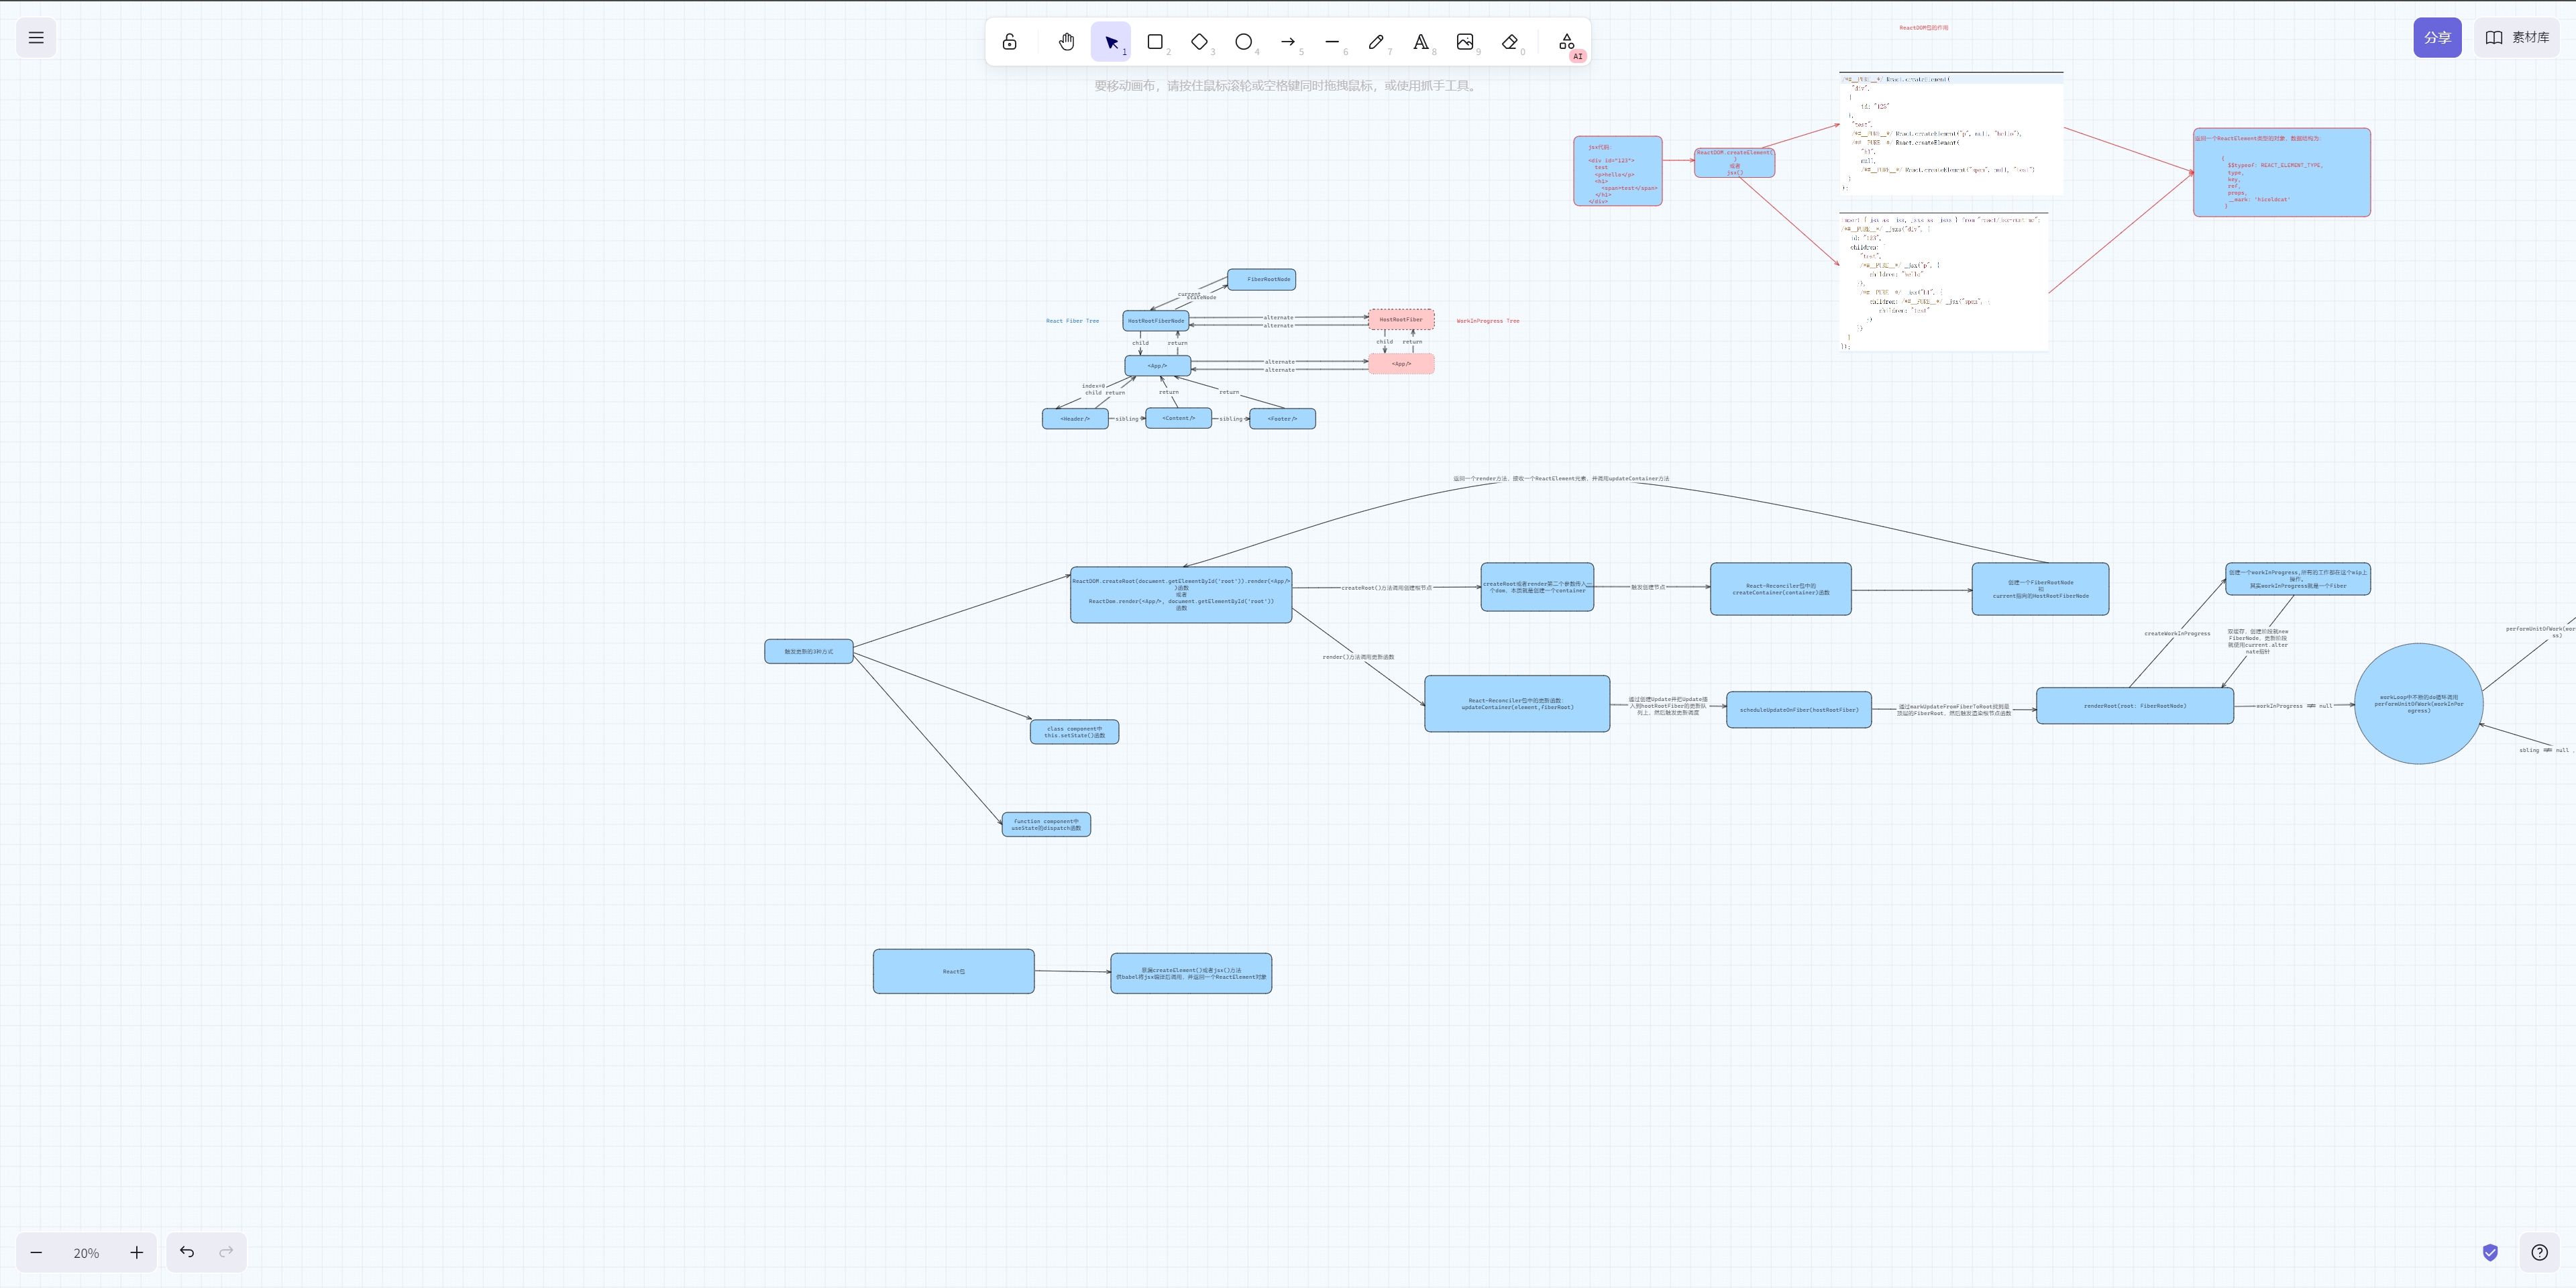Select the Line tool

[1332, 42]
